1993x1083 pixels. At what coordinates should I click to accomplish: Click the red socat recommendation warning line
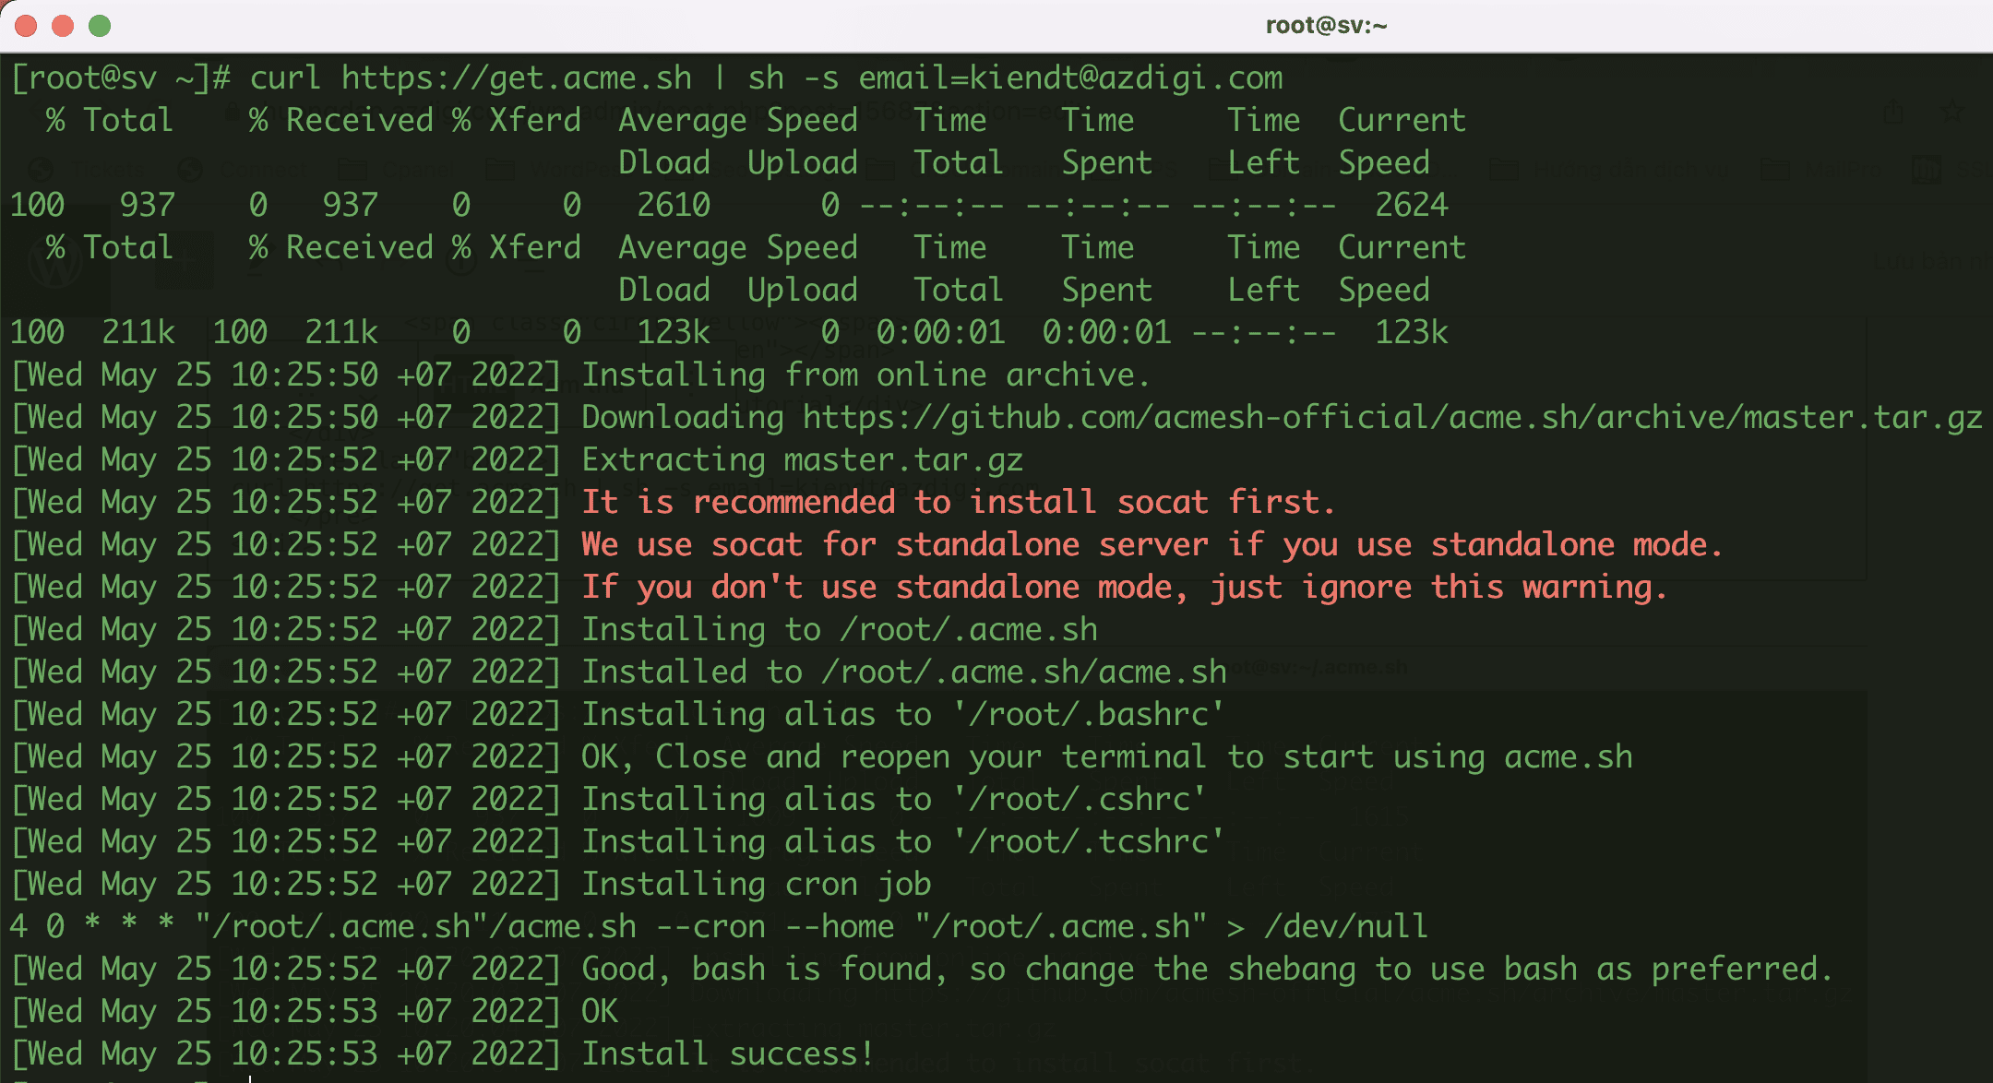coord(958,503)
